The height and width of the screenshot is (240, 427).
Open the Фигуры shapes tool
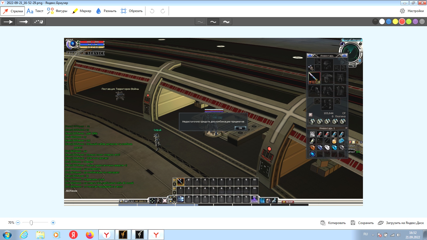coord(57,11)
